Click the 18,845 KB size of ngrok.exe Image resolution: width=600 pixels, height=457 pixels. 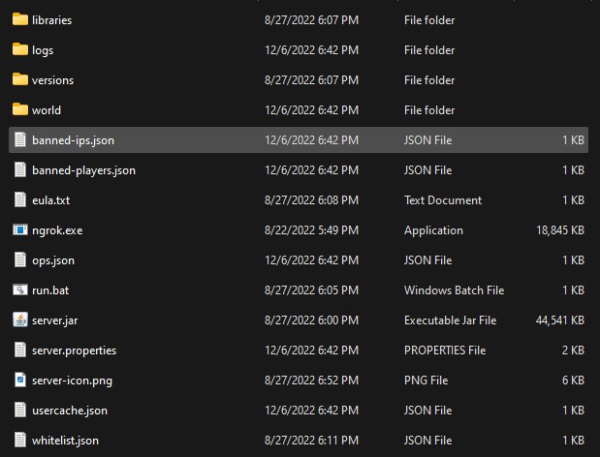click(560, 230)
